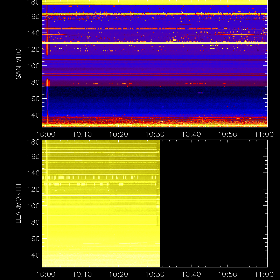Image resolution: width=280 pixels, height=280 pixels.
Task: Choose the 10:40 time label under Learmonth plot
Action: (191, 274)
